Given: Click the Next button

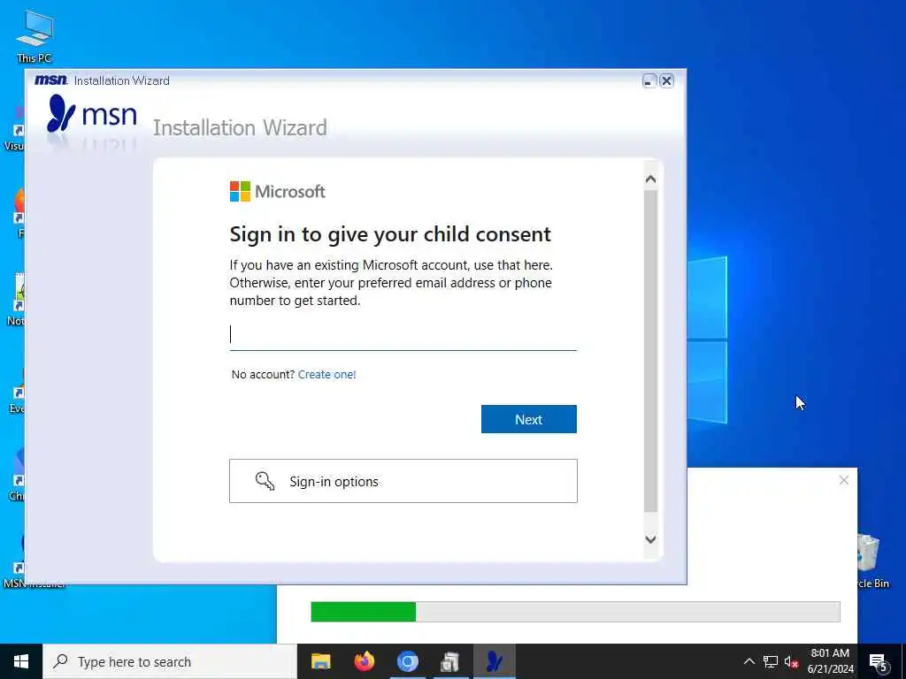Looking at the screenshot, I should tap(529, 419).
